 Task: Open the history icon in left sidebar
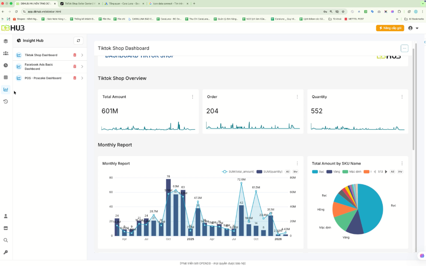click(x=6, y=101)
